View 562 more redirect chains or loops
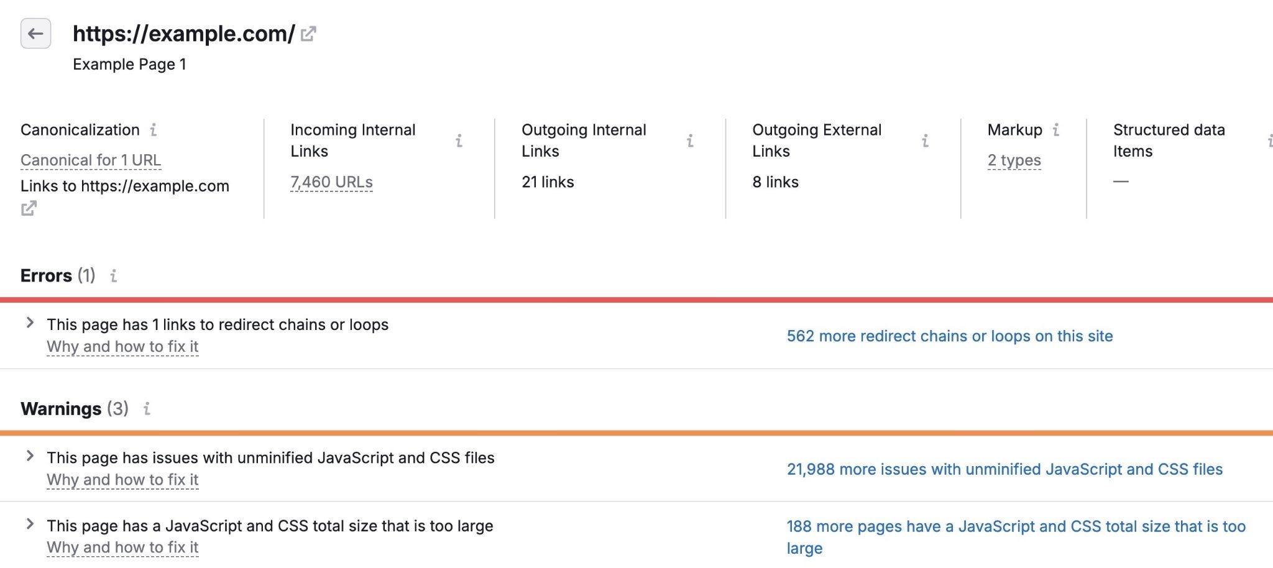This screenshot has height=568, width=1273. [949, 336]
